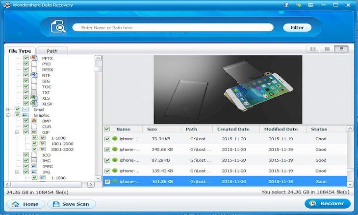The height and width of the screenshot is (215, 358).
Task: Uncheck the Email category checkbox
Action: pos(17,109)
